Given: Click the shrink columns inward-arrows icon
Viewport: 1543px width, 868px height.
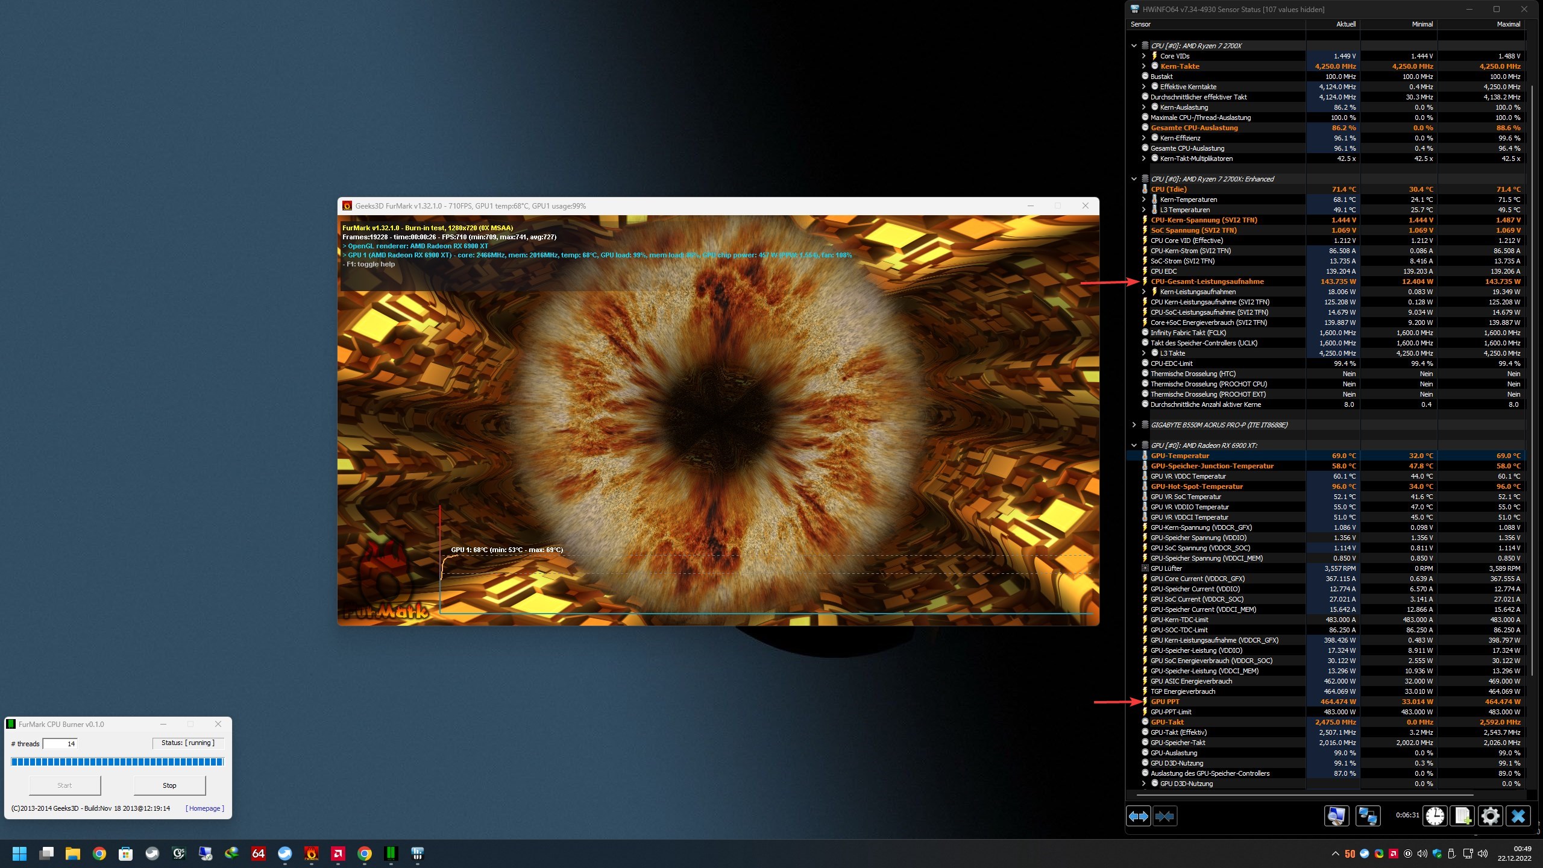Looking at the screenshot, I should (1164, 816).
